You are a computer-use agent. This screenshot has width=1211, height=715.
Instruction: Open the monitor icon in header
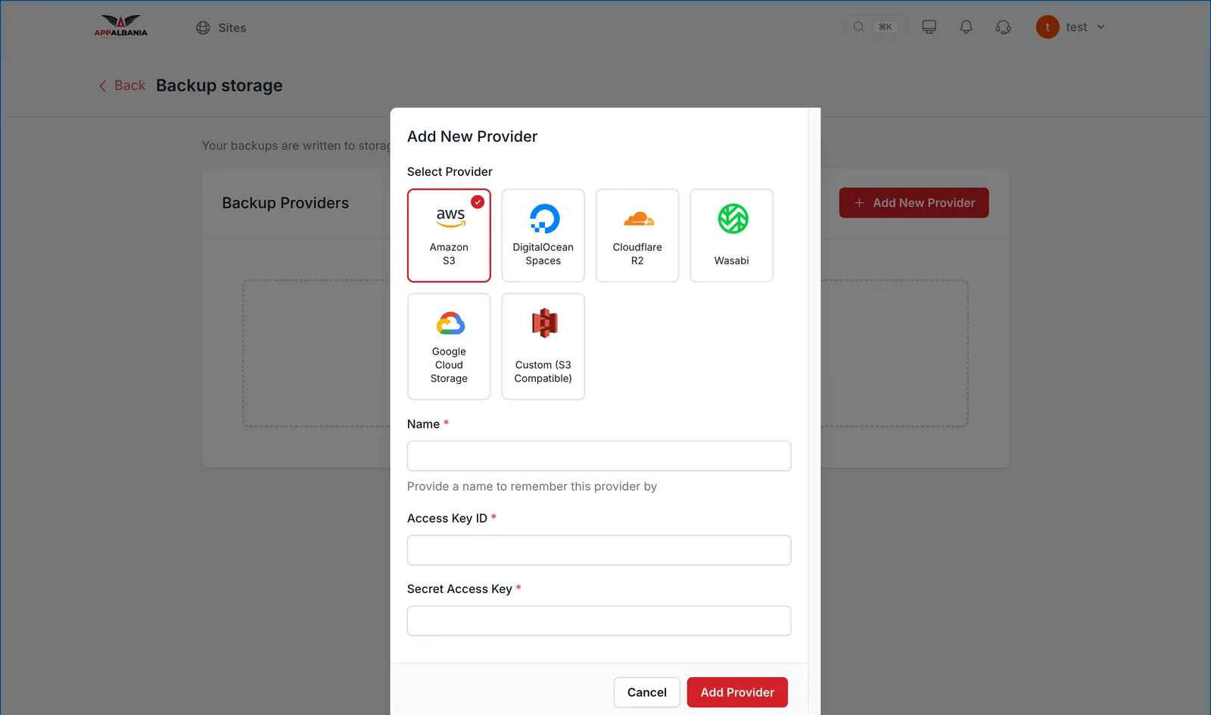tap(929, 27)
